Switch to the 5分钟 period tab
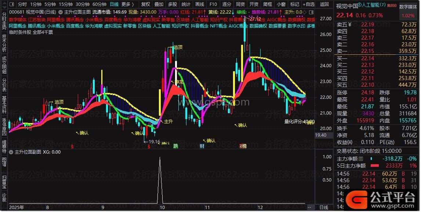Screen dimensions: 421x212 [50, 4]
